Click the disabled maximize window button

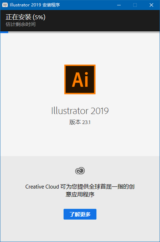[135, 5]
